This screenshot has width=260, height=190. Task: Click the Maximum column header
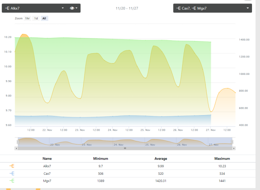(222, 158)
